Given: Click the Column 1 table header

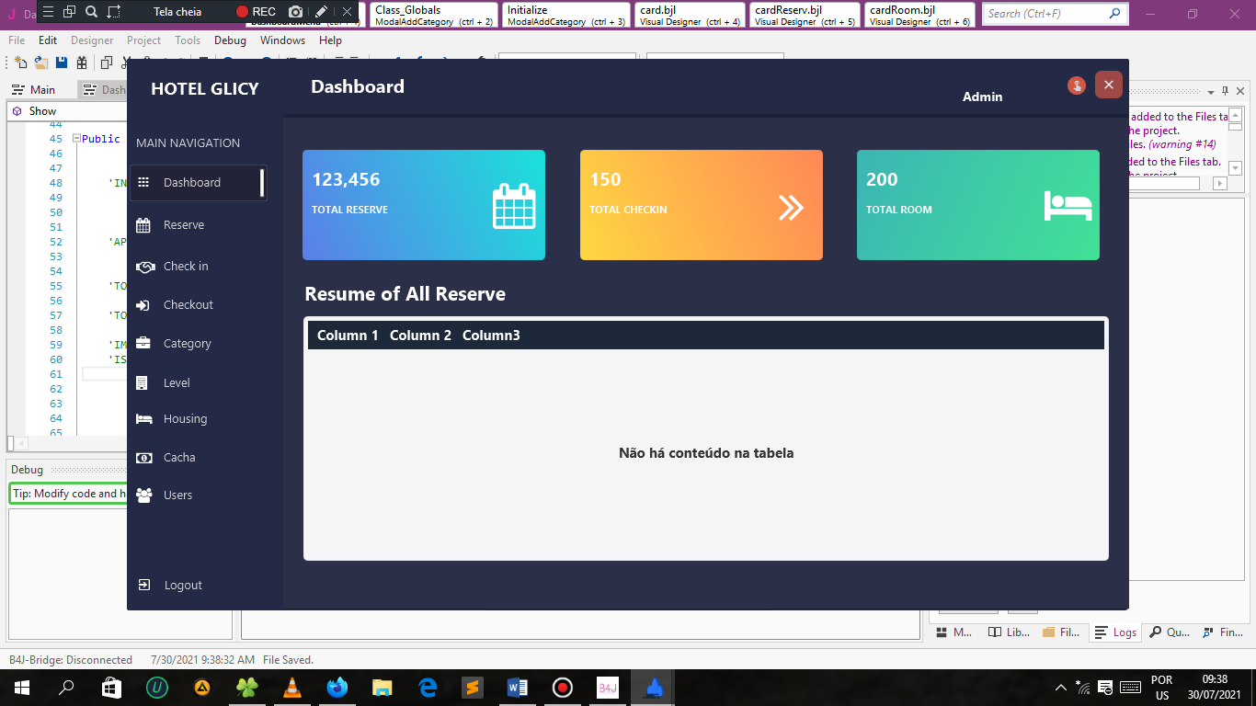Looking at the screenshot, I should tap(348, 336).
